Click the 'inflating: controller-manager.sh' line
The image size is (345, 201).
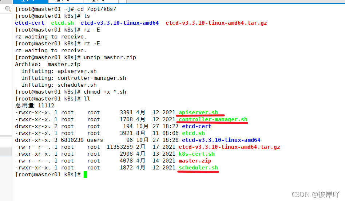[74, 78]
